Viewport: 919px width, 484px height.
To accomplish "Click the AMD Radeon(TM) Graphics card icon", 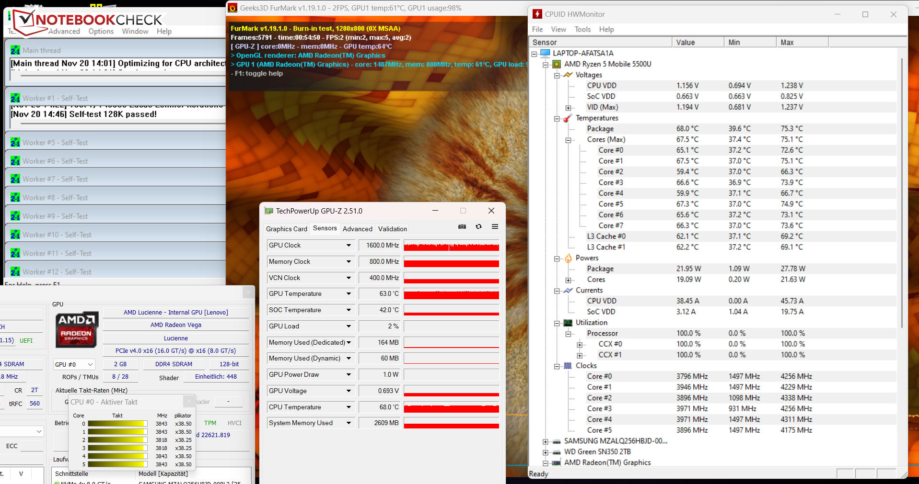I will 557,462.
